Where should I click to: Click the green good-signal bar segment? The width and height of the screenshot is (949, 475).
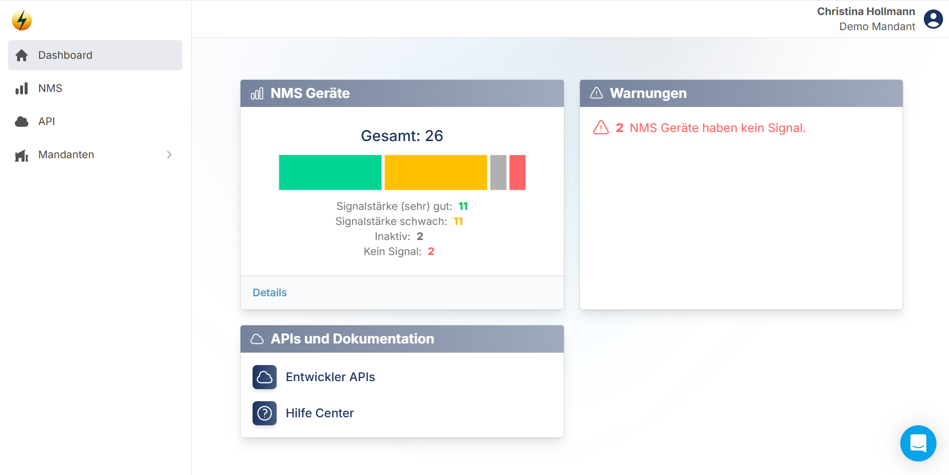(x=330, y=172)
